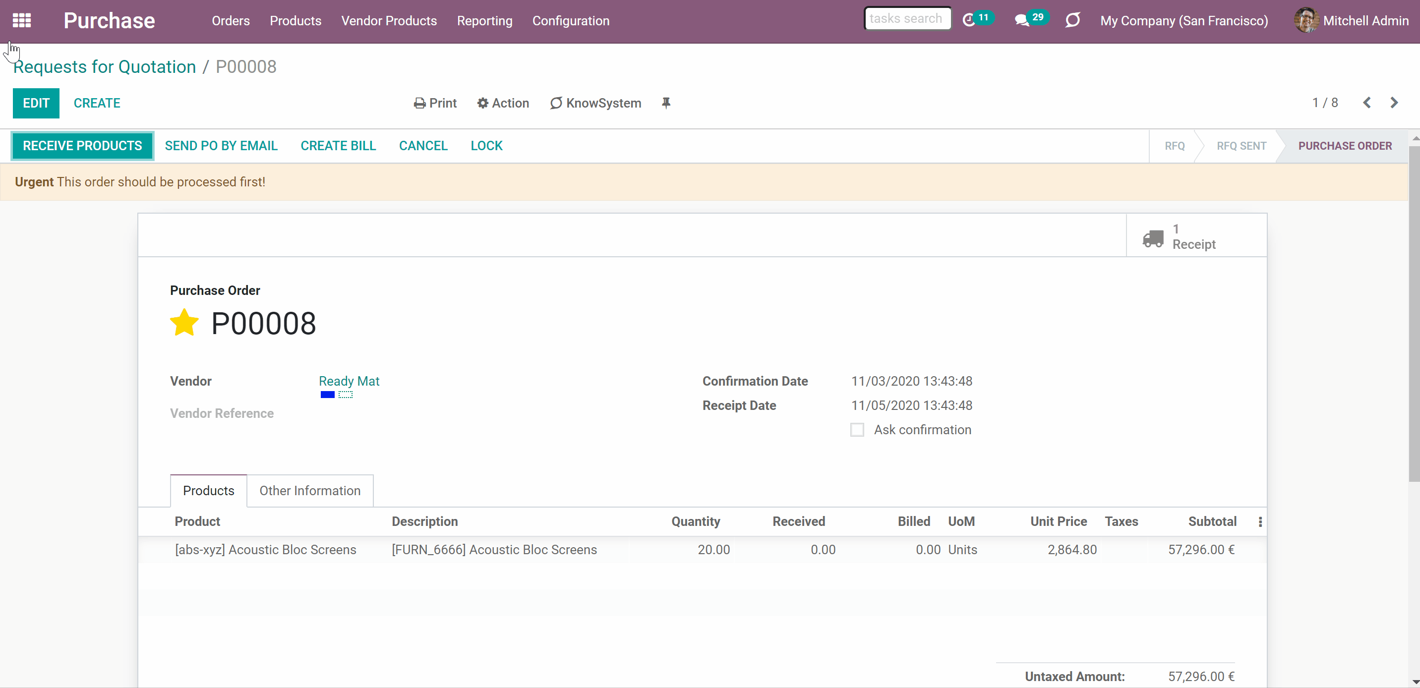The width and height of the screenshot is (1420, 688).
Task: Open the conversations chat icon
Action: [1021, 20]
